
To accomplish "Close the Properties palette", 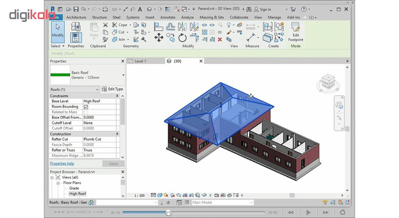I will [x=123, y=61].
